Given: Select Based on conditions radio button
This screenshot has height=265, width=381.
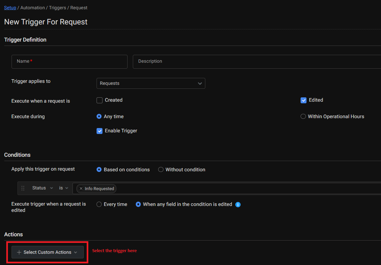Looking at the screenshot, I should [99, 170].
